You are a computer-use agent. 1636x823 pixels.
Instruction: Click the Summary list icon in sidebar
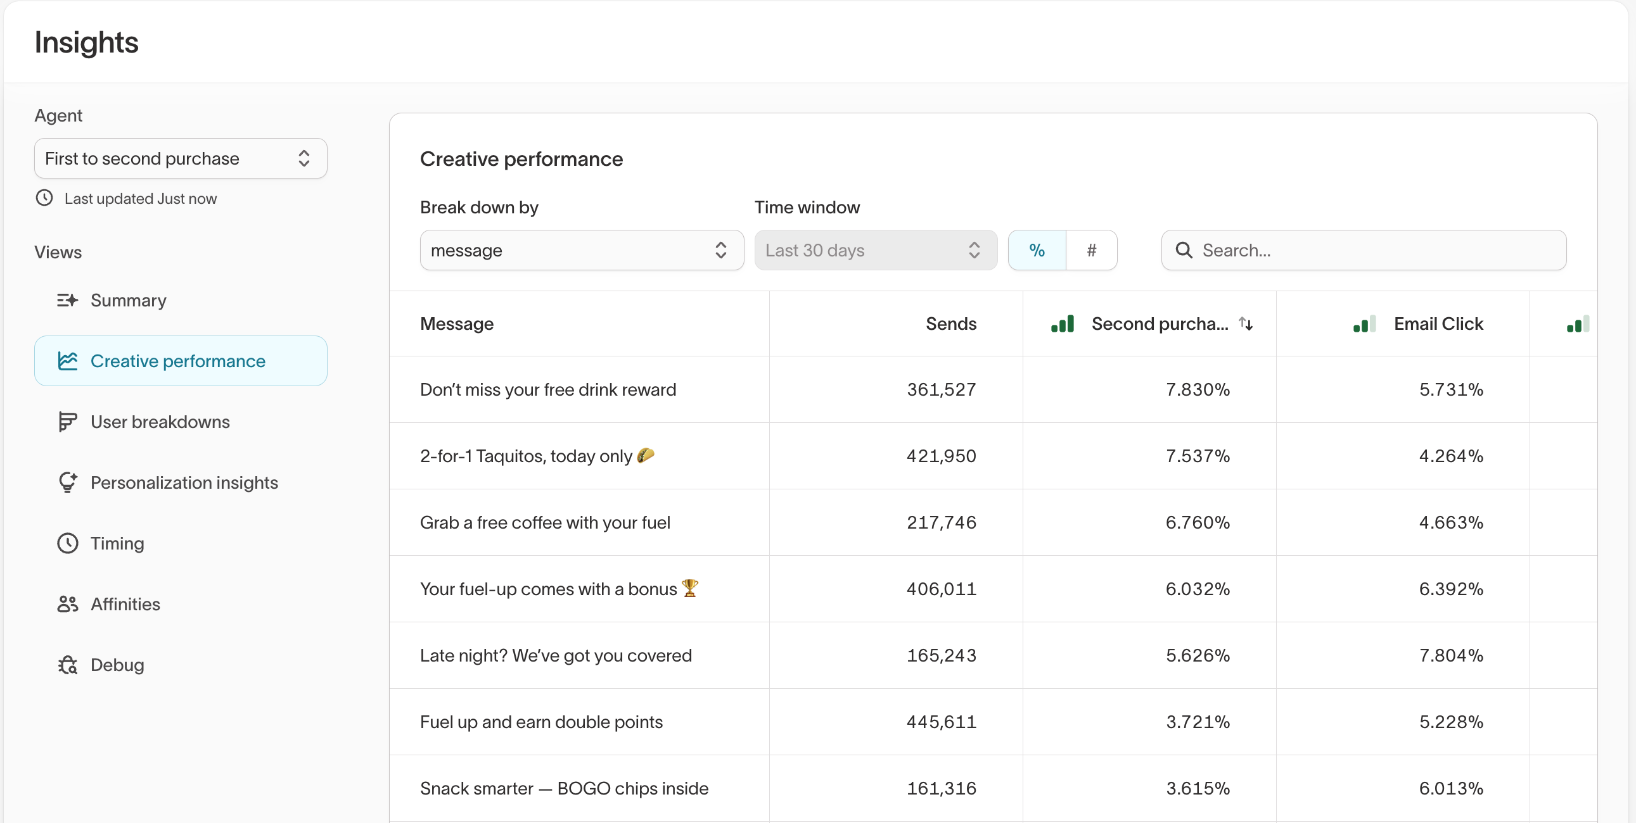(67, 300)
